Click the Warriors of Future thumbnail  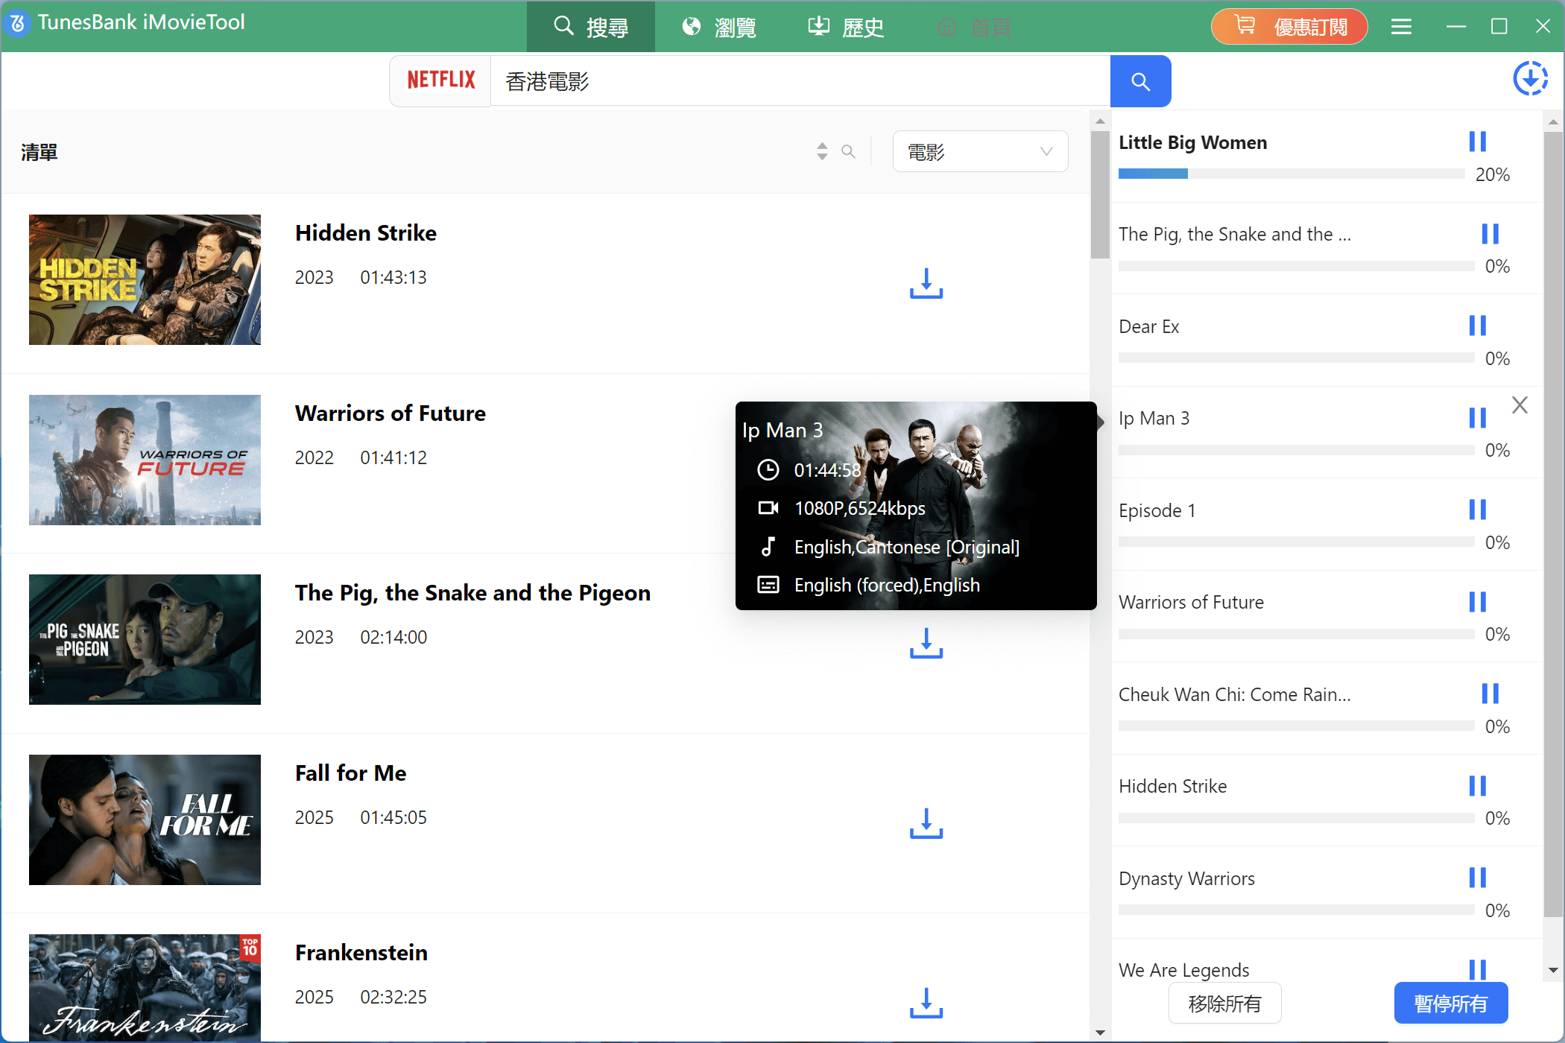tap(145, 460)
